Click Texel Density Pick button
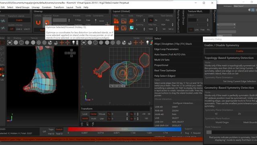 167,20
